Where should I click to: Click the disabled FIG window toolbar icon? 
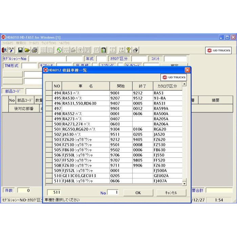pos(51,50)
